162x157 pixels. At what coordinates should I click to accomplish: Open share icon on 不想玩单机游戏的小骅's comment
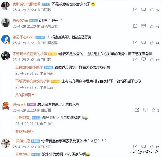135,59
